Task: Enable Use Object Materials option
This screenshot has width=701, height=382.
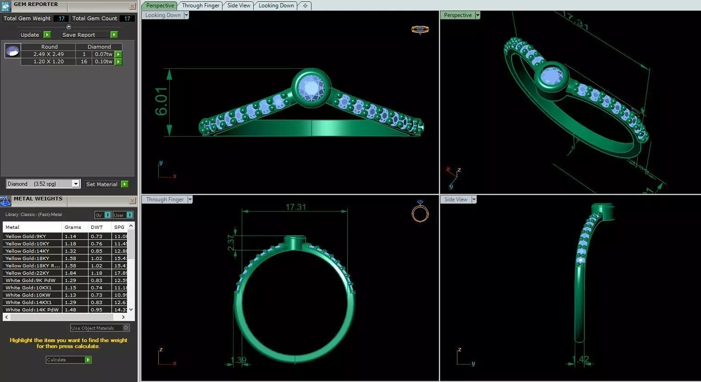Action: [100, 328]
